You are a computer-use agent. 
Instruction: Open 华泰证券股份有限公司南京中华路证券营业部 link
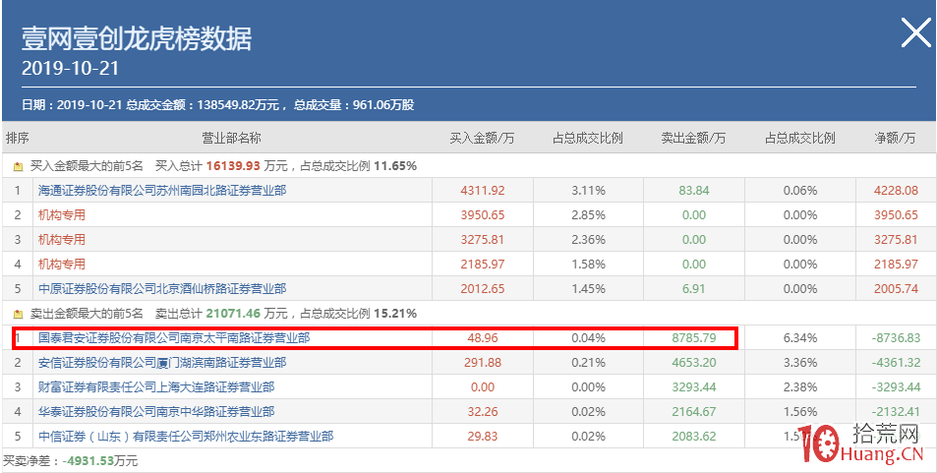(156, 411)
